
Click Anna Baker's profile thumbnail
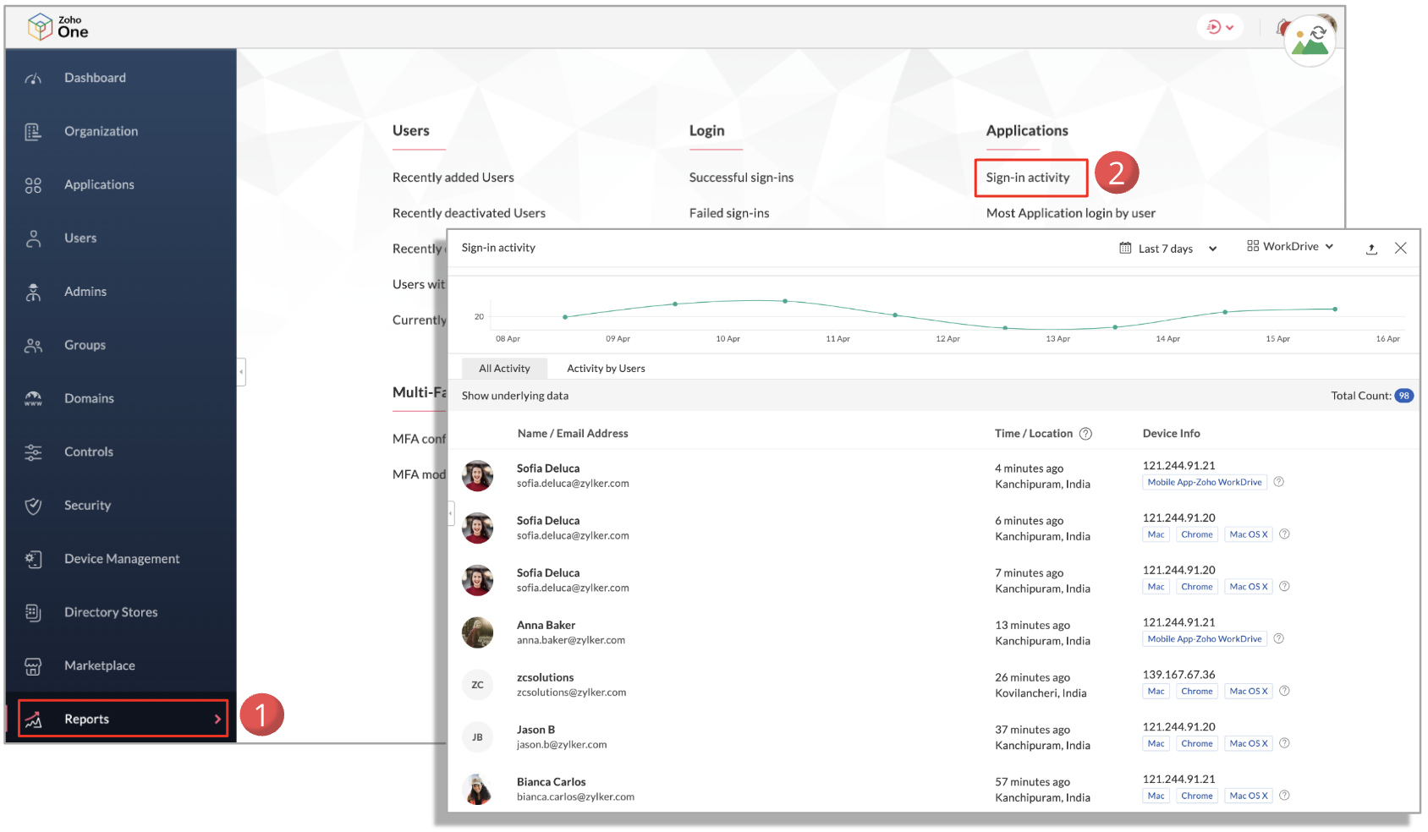point(477,632)
